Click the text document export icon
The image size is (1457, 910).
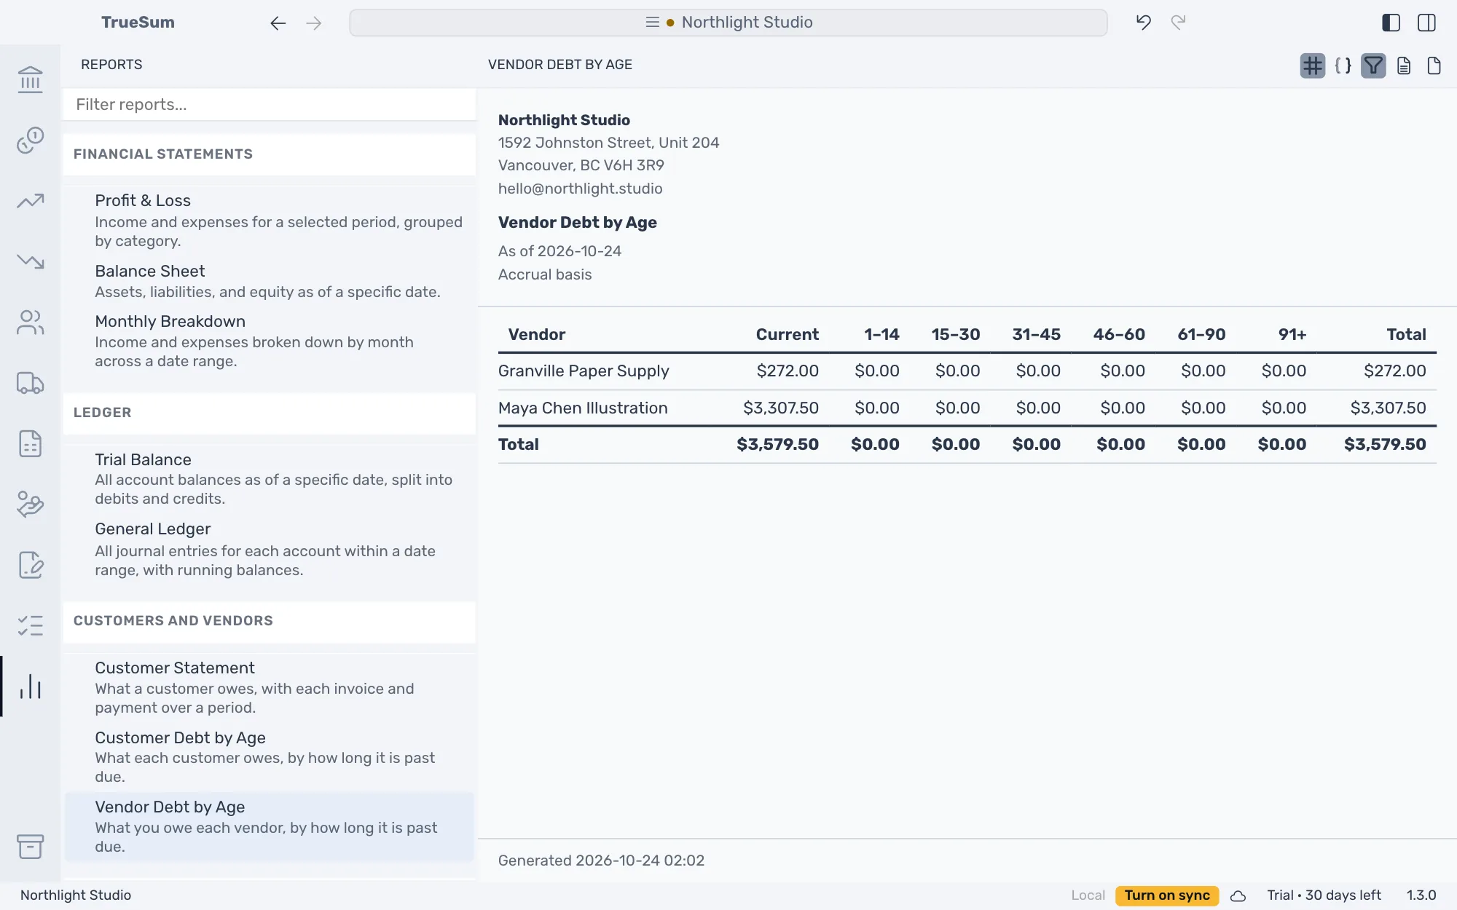pyautogui.click(x=1404, y=66)
